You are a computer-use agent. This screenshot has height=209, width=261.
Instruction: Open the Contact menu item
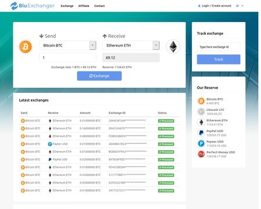pyautogui.click(x=99, y=6)
